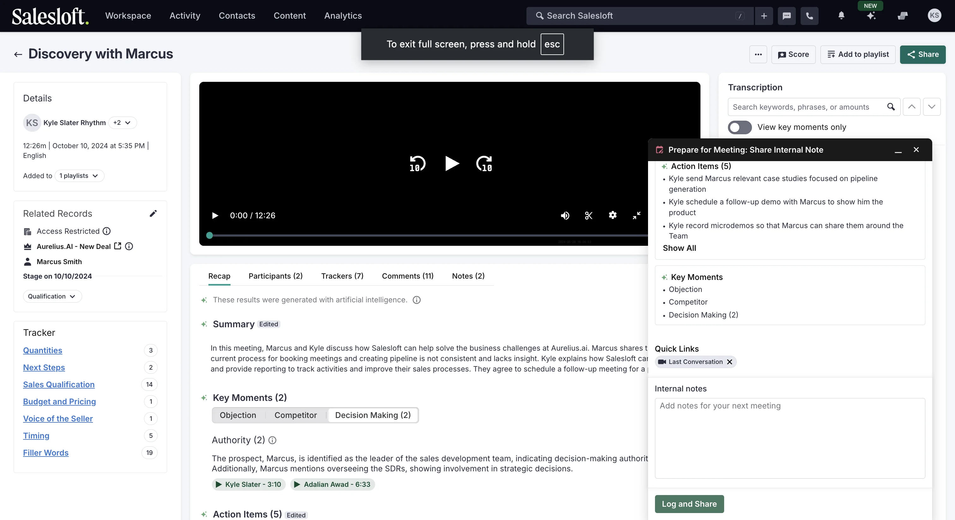
Task: Open the Analytics menu
Action: pyautogui.click(x=343, y=15)
